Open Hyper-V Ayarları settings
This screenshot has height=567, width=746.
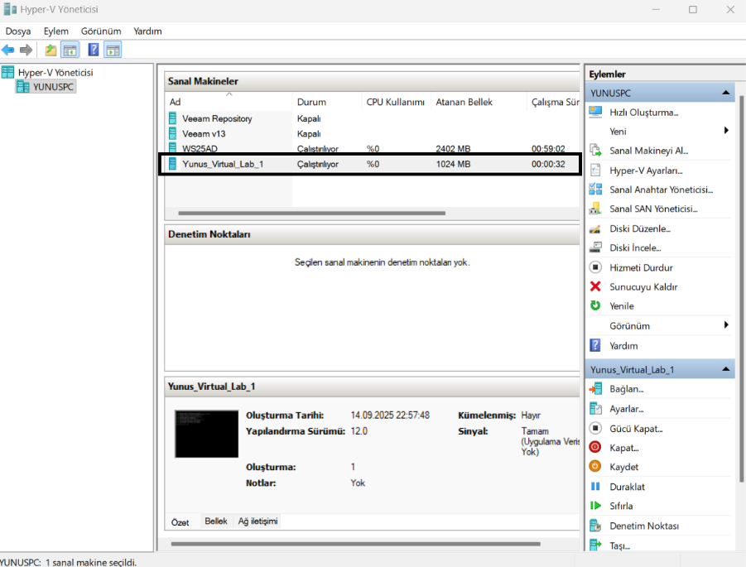[x=645, y=171]
